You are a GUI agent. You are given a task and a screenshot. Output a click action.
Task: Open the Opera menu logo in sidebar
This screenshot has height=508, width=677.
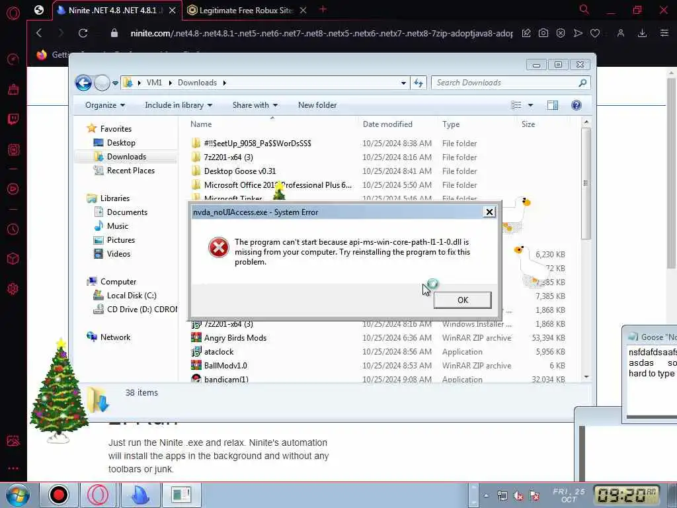[13, 13]
